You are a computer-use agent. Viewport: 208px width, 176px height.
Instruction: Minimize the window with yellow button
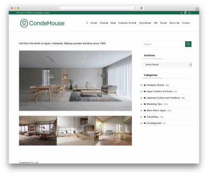(15, 8)
